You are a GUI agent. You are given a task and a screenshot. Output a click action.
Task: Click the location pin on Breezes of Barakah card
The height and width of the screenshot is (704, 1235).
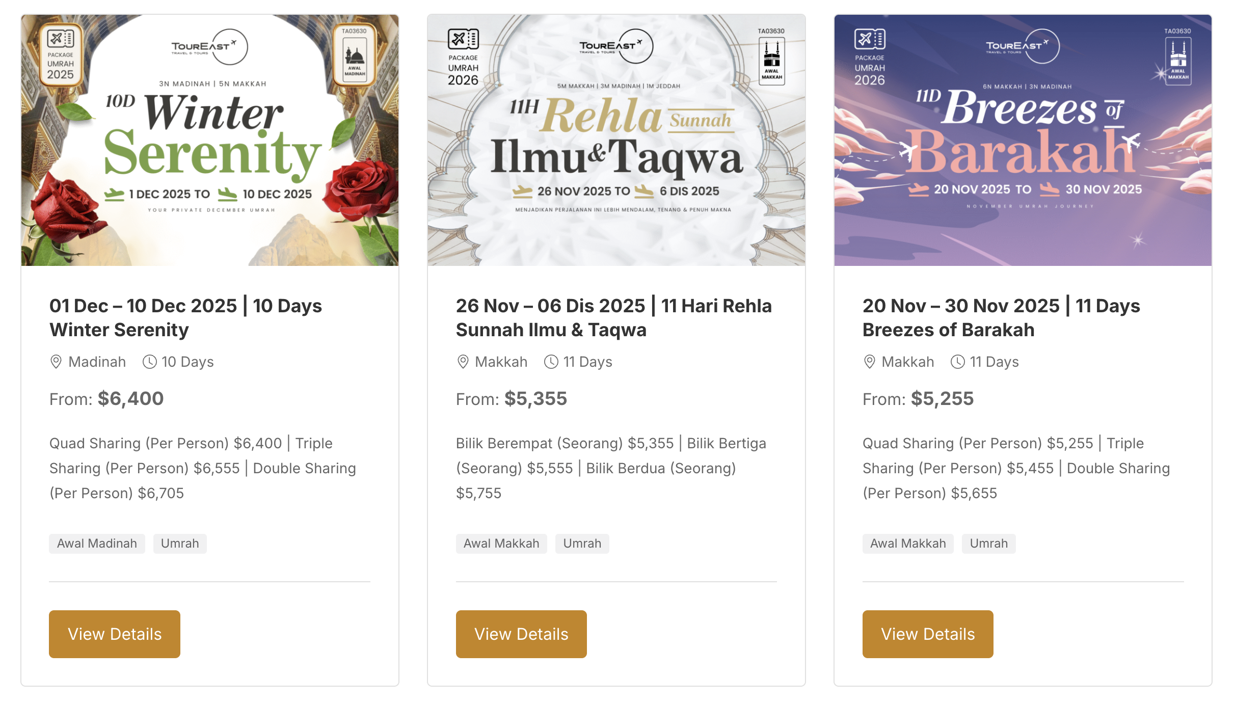point(869,362)
